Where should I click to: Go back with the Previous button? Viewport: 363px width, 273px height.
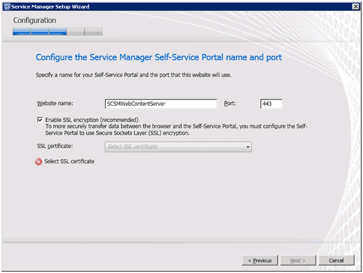coord(260,260)
